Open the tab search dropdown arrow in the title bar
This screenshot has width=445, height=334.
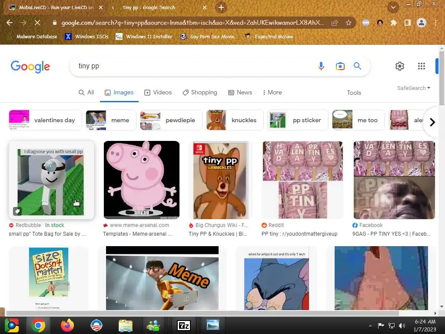tap(393, 8)
